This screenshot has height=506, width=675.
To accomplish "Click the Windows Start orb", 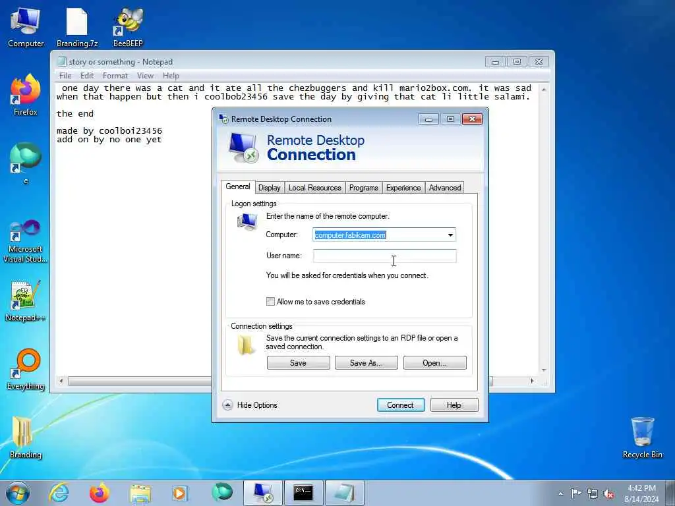I will 18,493.
